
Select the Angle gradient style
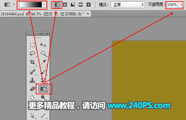(73, 5)
